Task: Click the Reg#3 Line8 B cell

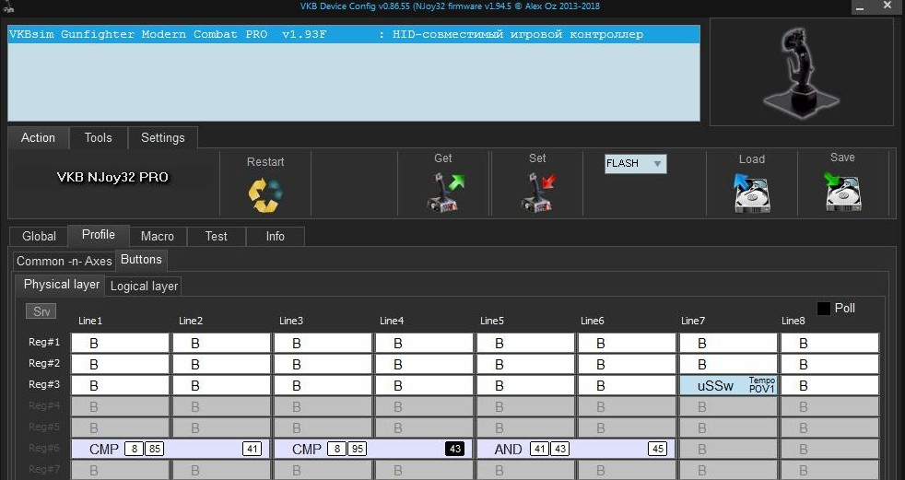Action: pyautogui.click(x=830, y=385)
